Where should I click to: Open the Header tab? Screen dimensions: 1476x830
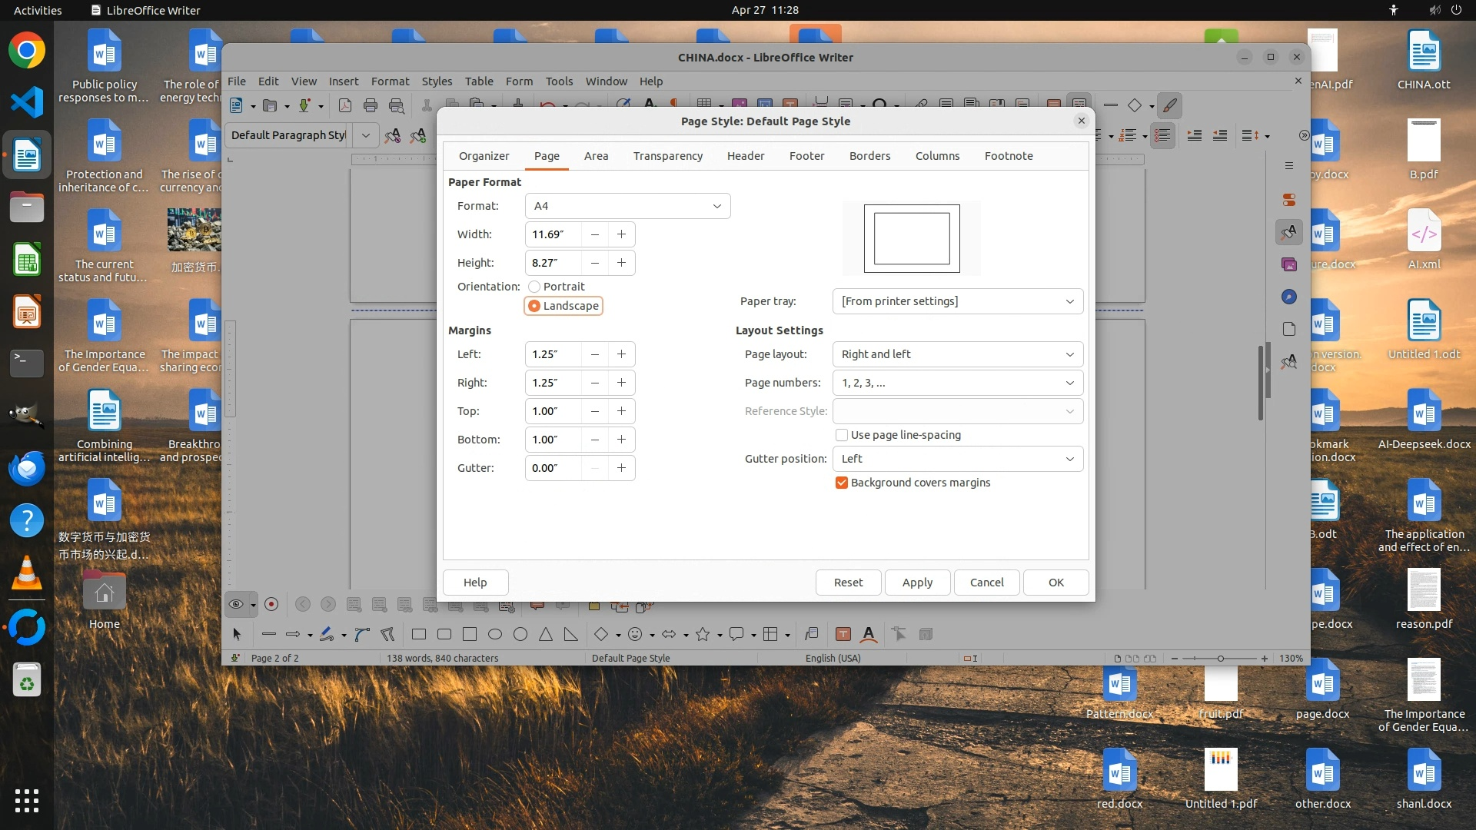click(x=745, y=156)
